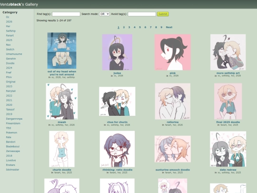Select the Selfship category

tap(11, 31)
